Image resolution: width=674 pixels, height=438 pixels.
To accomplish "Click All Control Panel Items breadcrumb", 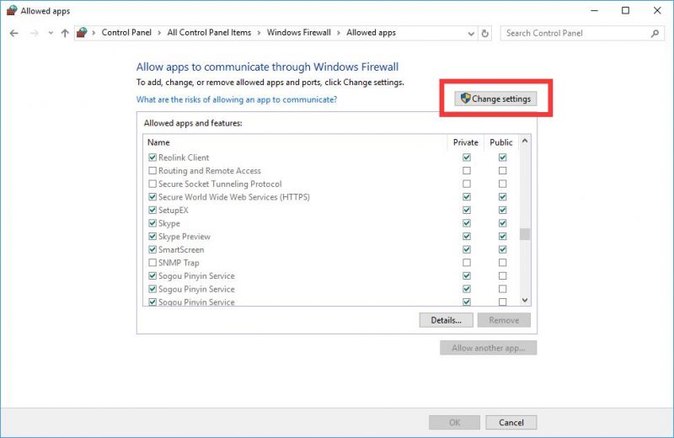I will [x=209, y=33].
